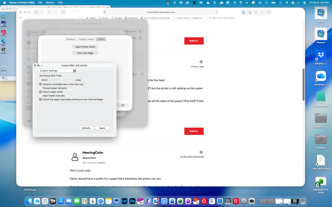The image size is (332, 207).
Task: Open Spotlight search in the menu bar
Action: [298, 3]
